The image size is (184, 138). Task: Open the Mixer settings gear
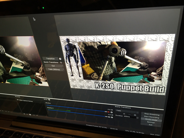[x=49, y=99]
